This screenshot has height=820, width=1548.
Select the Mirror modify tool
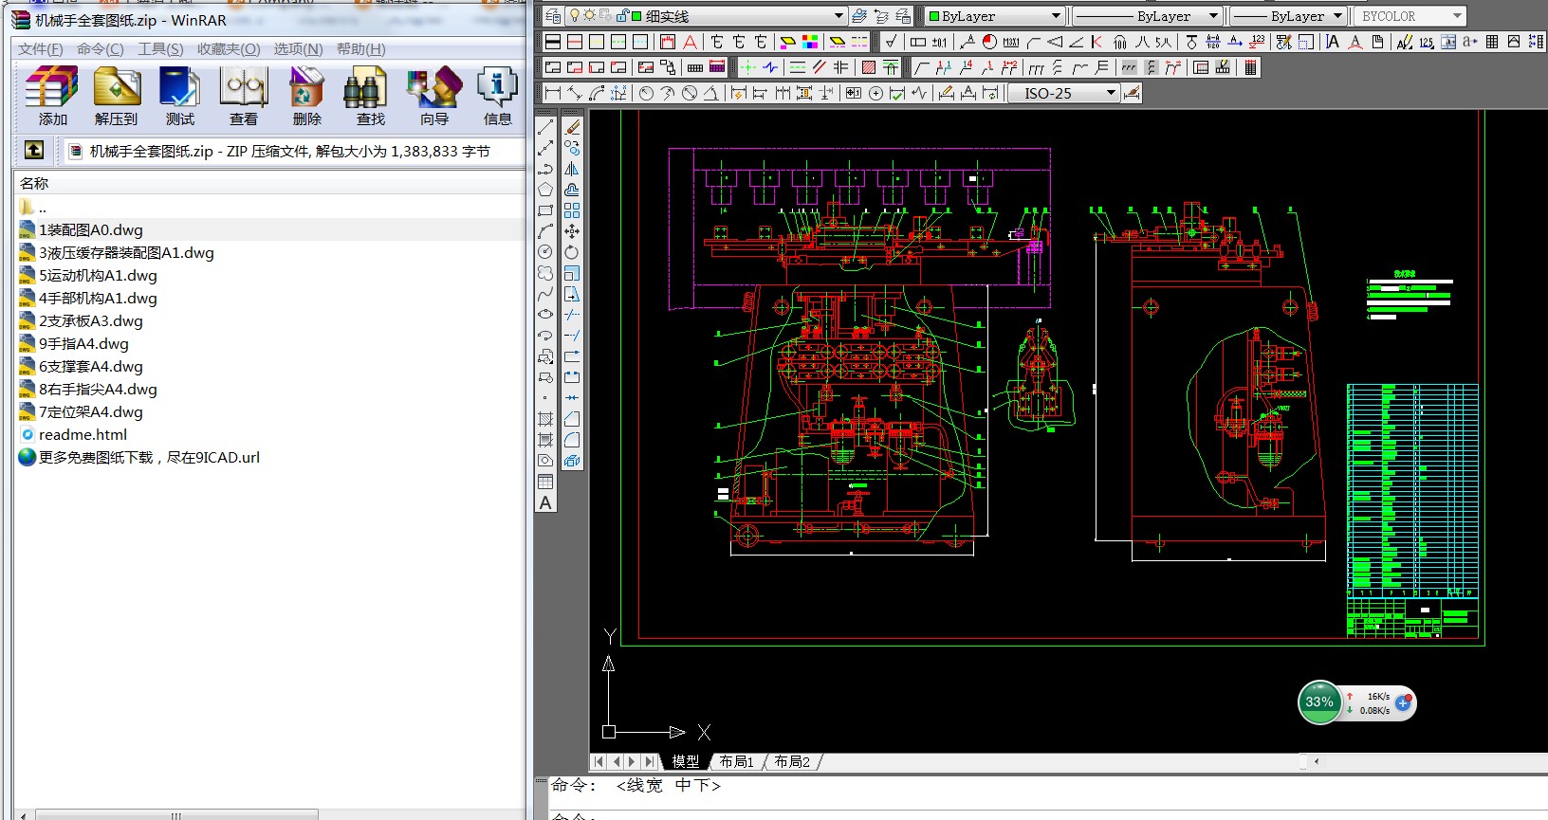(572, 169)
